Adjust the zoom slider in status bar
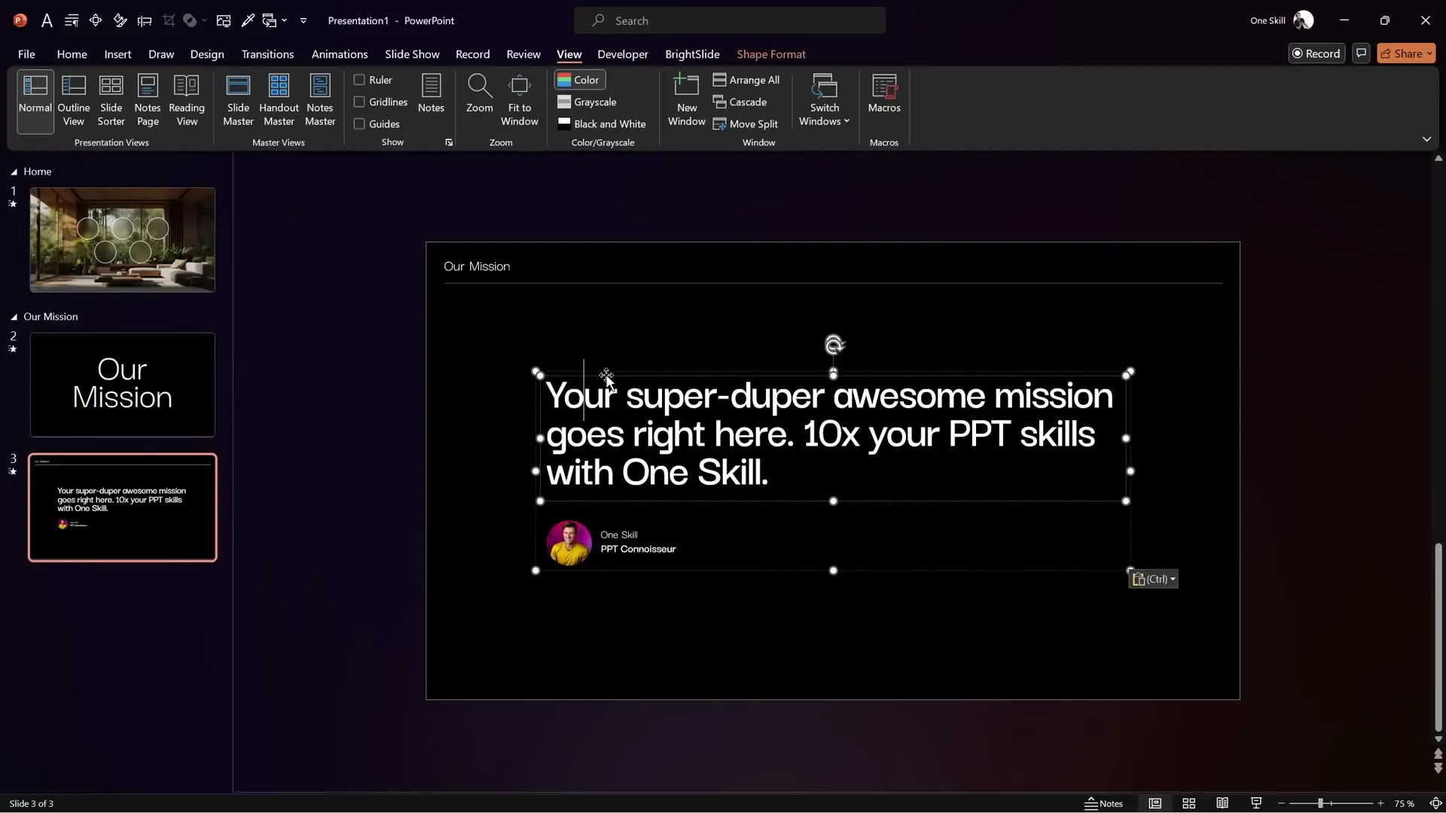1446x813 pixels. [x=1320, y=803]
